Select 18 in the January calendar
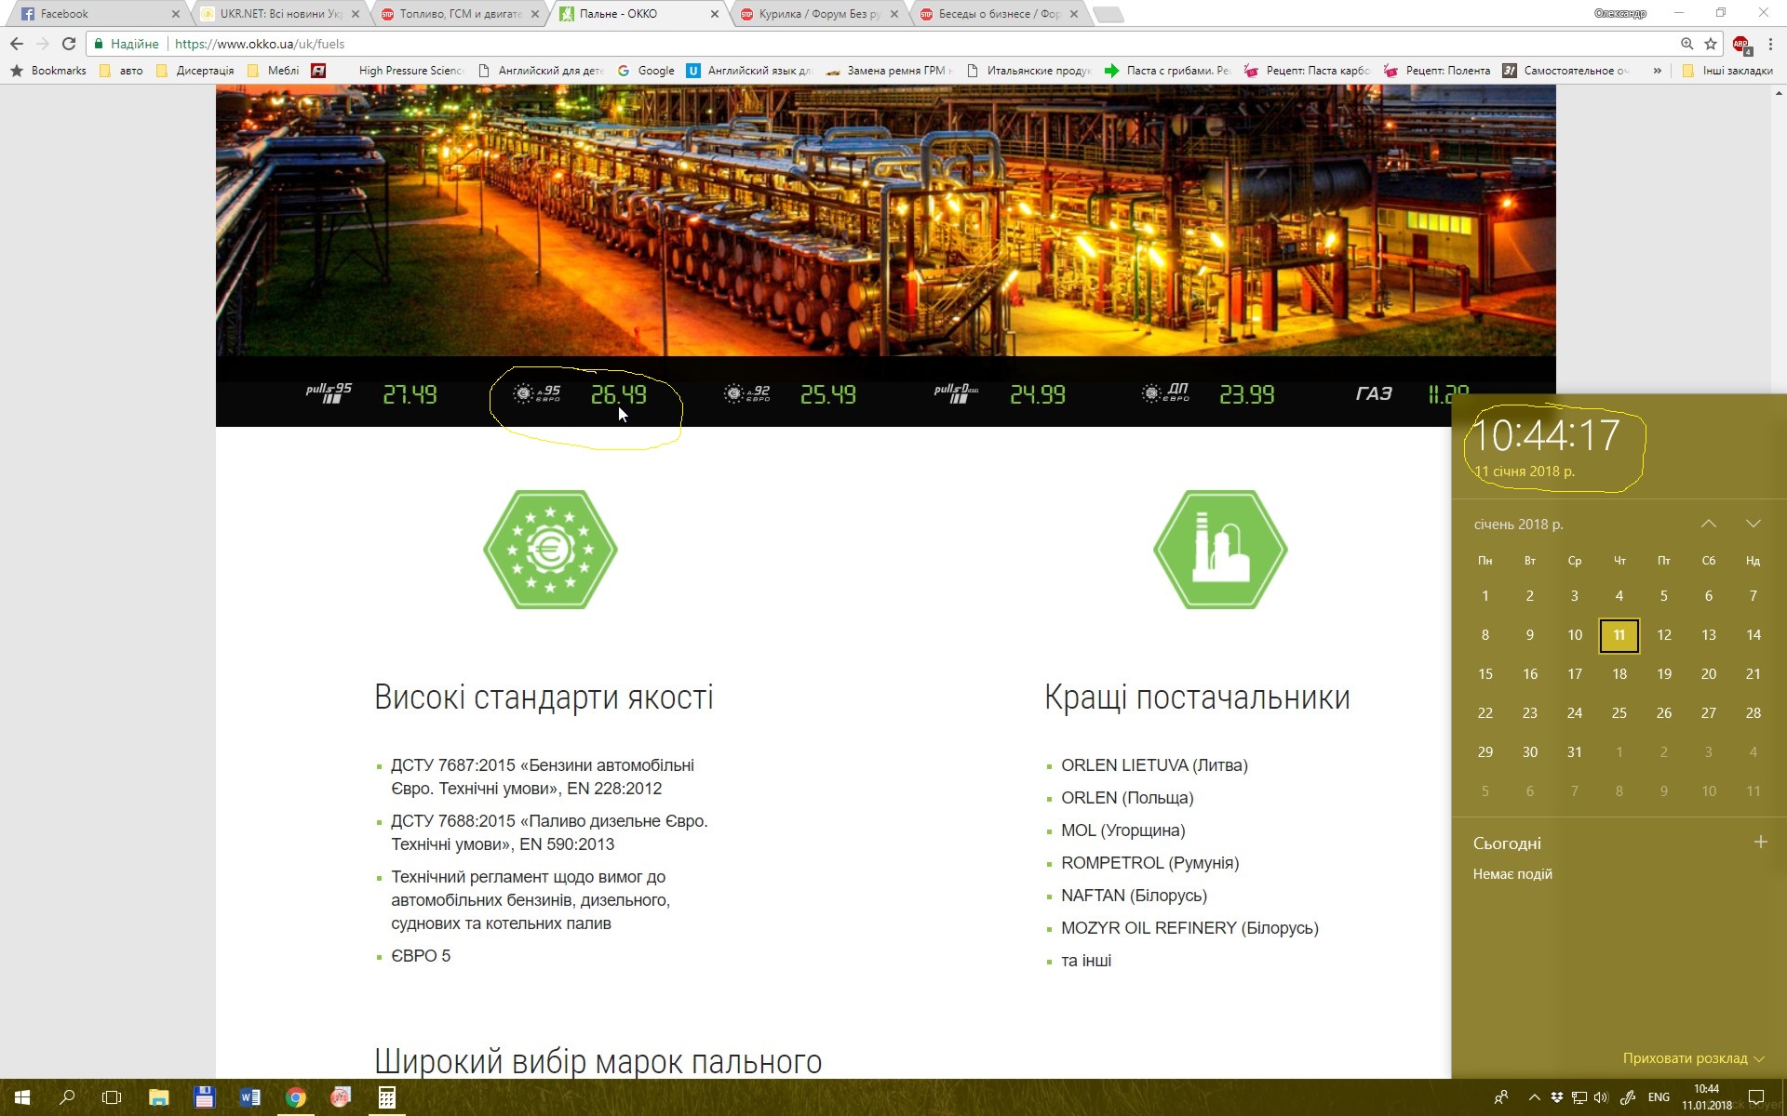Image resolution: width=1787 pixels, height=1116 pixels. click(1619, 674)
